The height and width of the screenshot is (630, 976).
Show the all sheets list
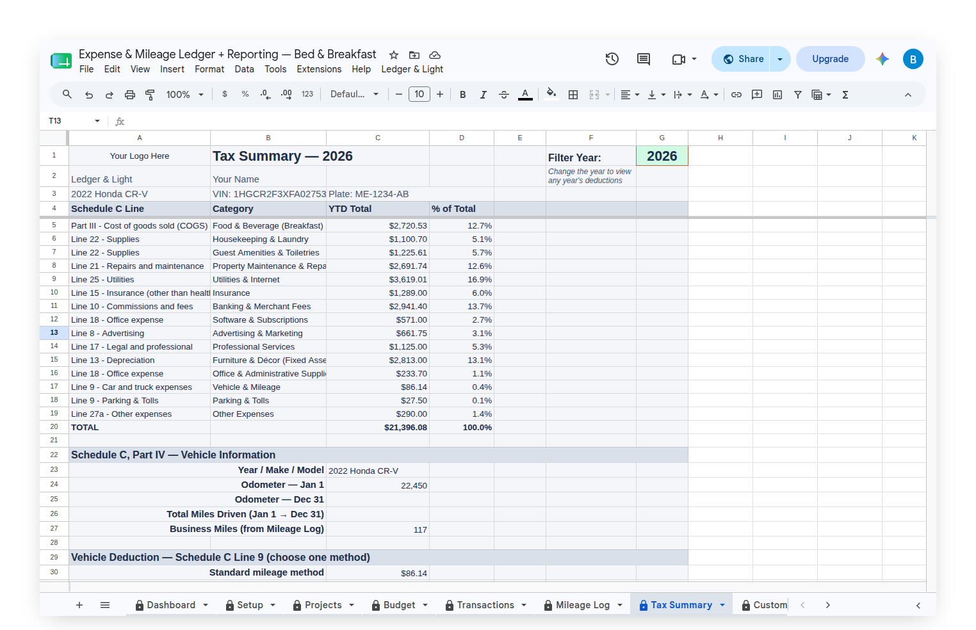(x=105, y=605)
